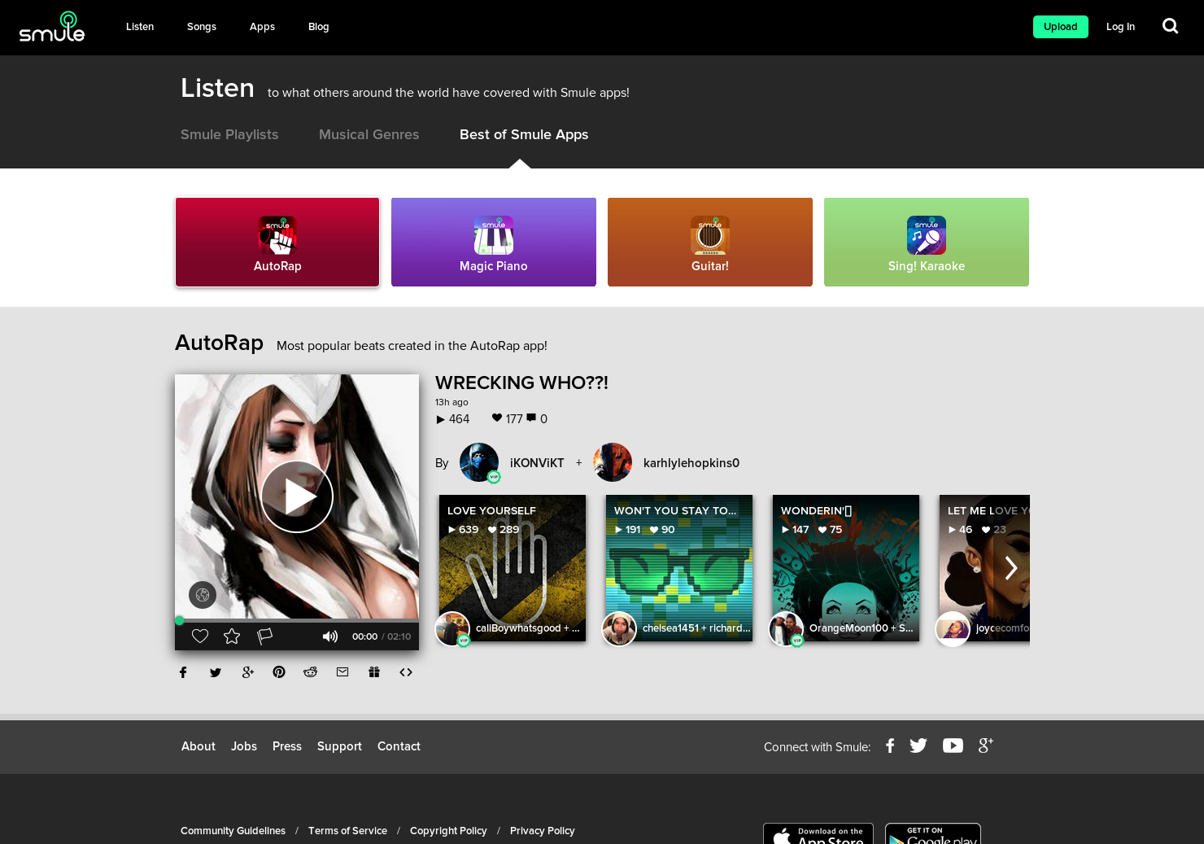Open Smule's Twitter page in footer
1204x844 pixels.
point(918,746)
